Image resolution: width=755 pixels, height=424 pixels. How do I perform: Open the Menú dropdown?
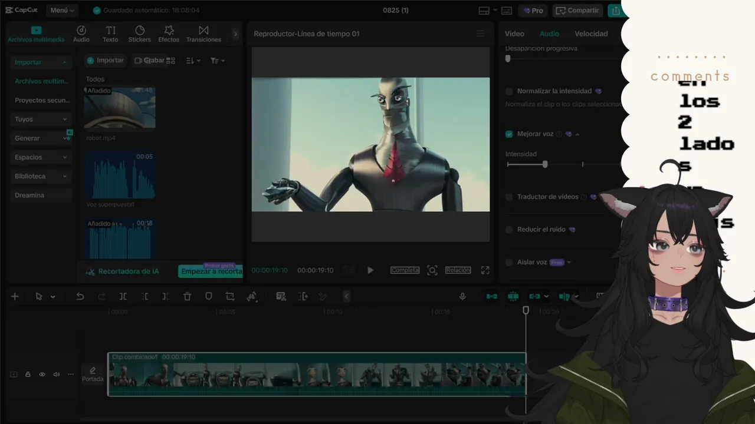[x=62, y=11]
